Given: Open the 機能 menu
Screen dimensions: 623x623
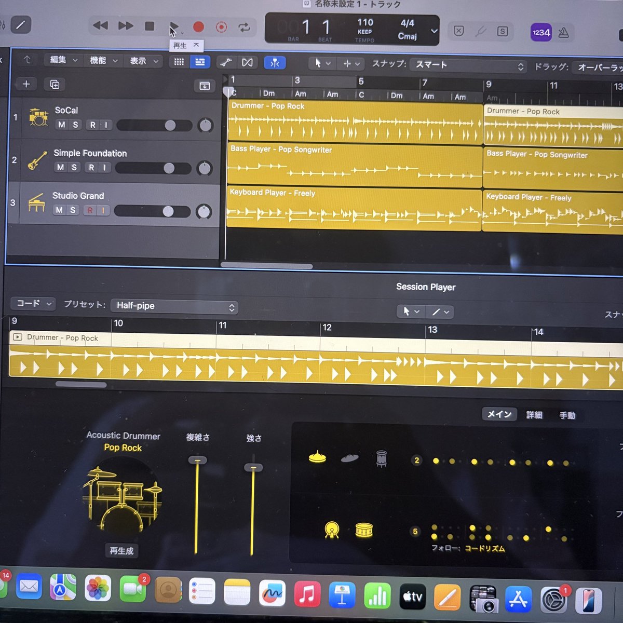Looking at the screenshot, I should click(x=103, y=60).
